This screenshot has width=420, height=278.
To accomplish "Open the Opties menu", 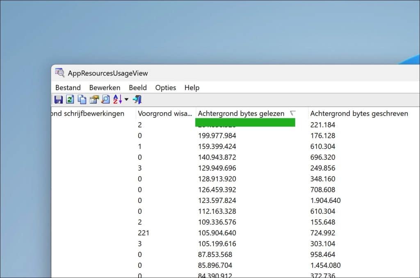I will pyautogui.click(x=166, y=88).
